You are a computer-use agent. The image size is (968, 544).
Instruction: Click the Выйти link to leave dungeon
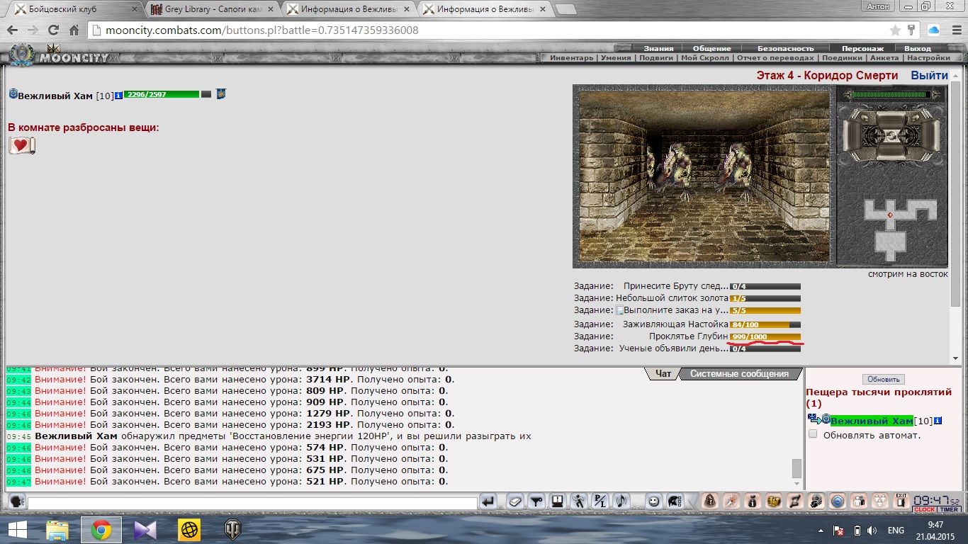(929, 75)
